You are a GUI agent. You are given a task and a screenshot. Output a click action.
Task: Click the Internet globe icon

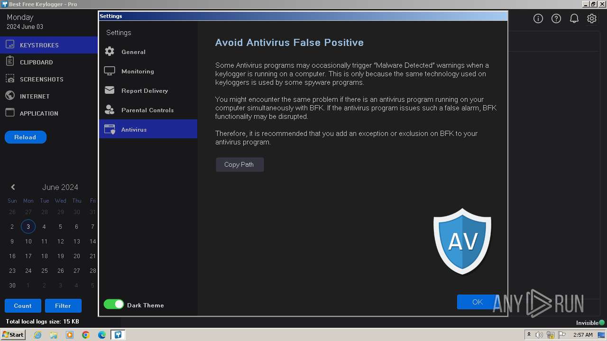tap(10, 96)
